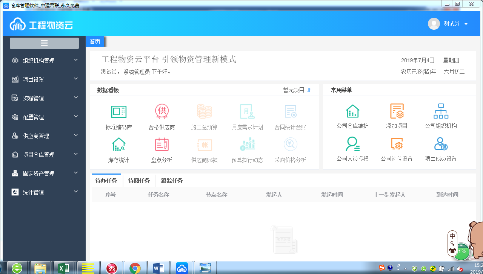Click the green 1% progress badge
483x274 pixels.
pyautogui.click(x=462, y=252)
